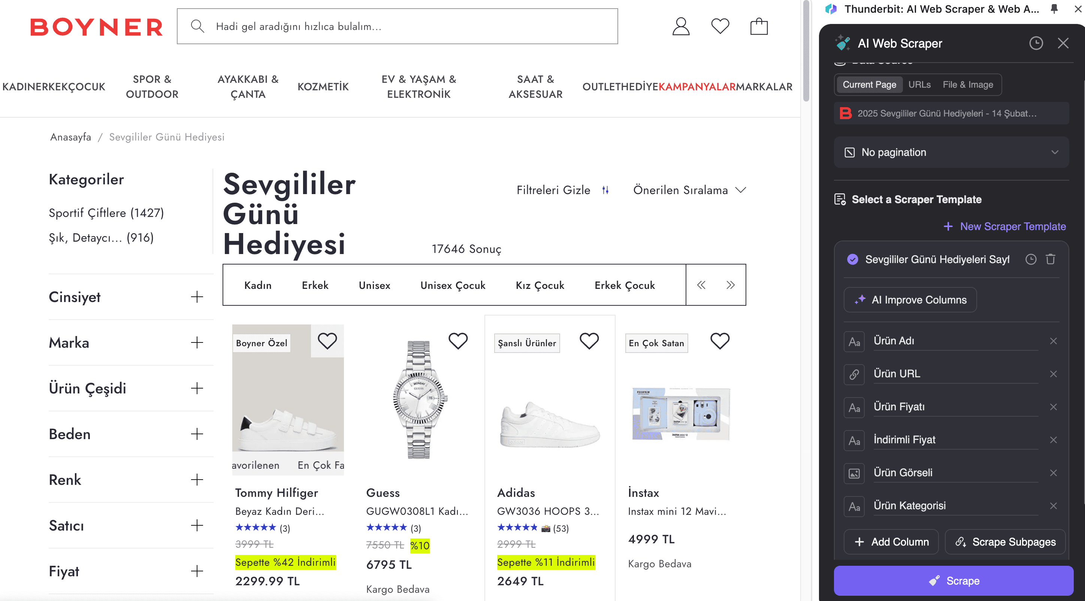Select the Kadın gender tab
This screenshot has height=601, width=1085.
point(258,286)
